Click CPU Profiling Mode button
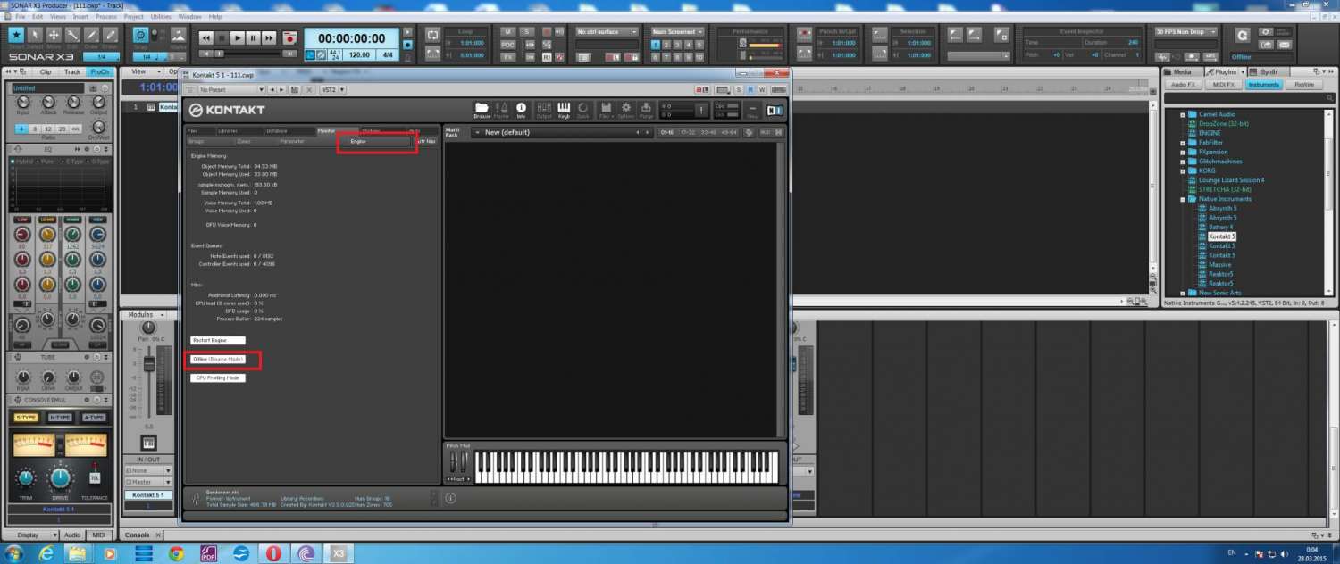Image resolution: width=1340 pixels, height=564 pixels. [217, 377]
